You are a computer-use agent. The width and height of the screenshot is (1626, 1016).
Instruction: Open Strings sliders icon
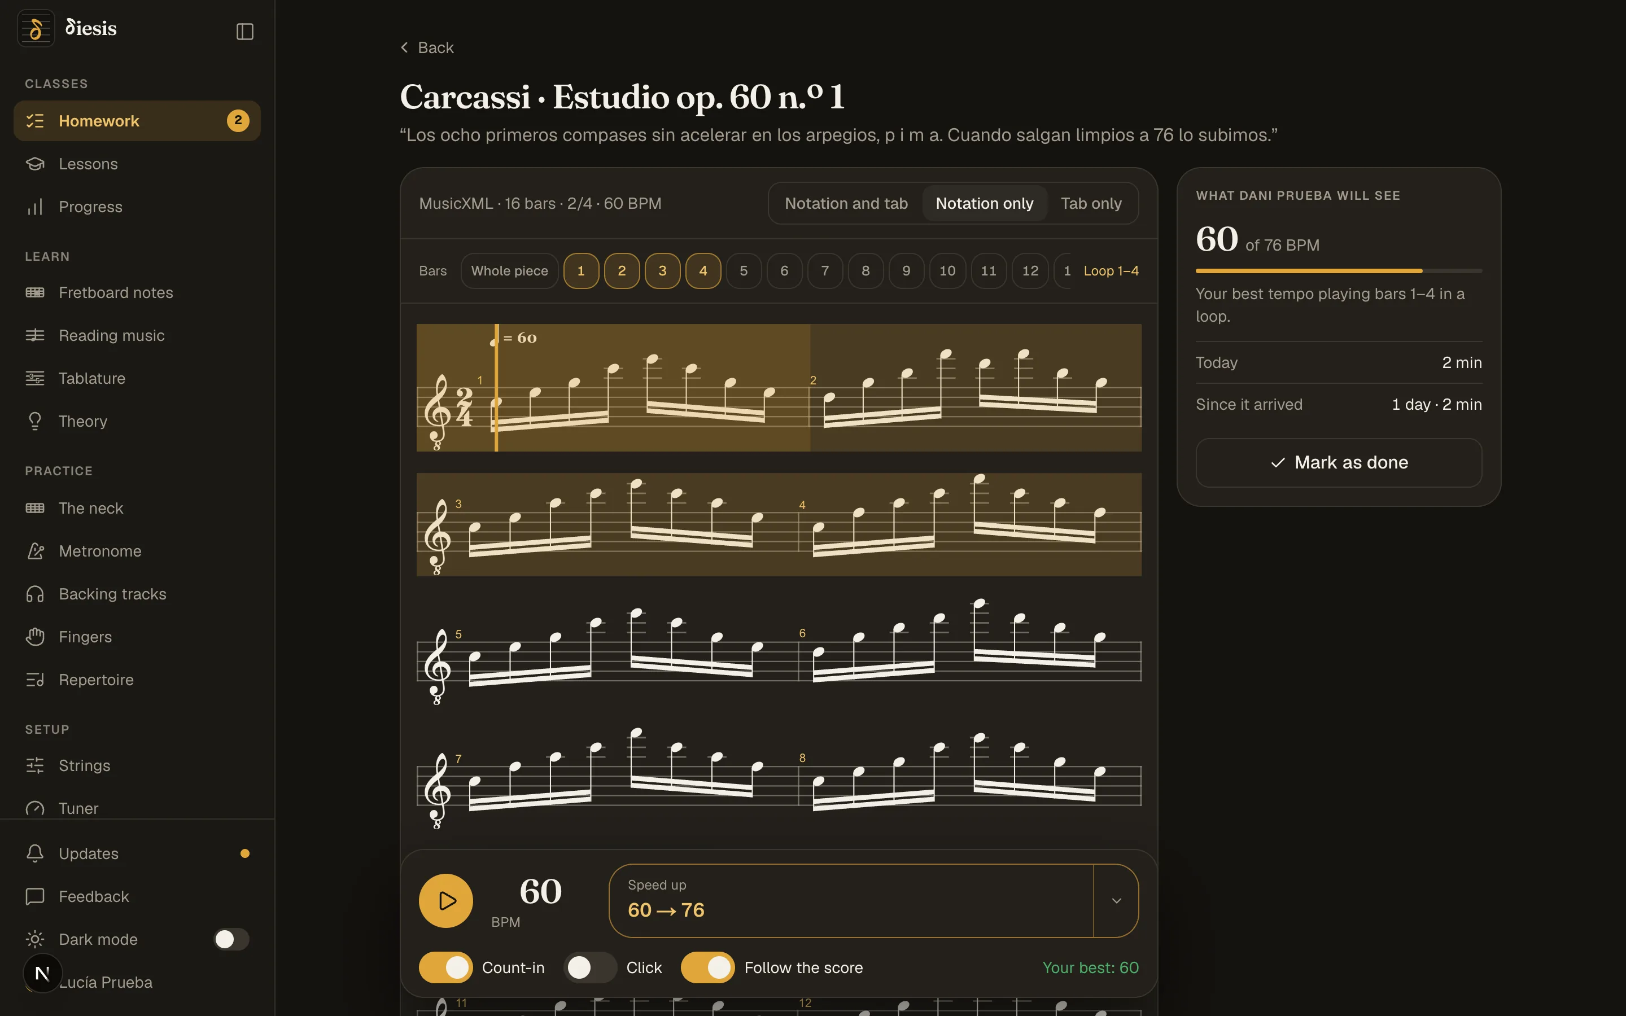[x=35, y=765]
